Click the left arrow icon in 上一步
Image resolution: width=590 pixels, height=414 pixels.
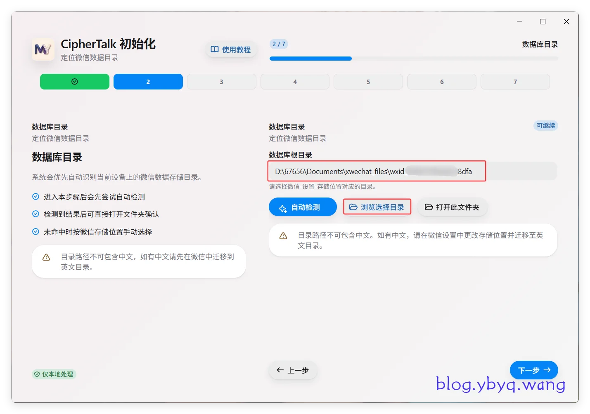pyautogui.click(x=280, y=370)
